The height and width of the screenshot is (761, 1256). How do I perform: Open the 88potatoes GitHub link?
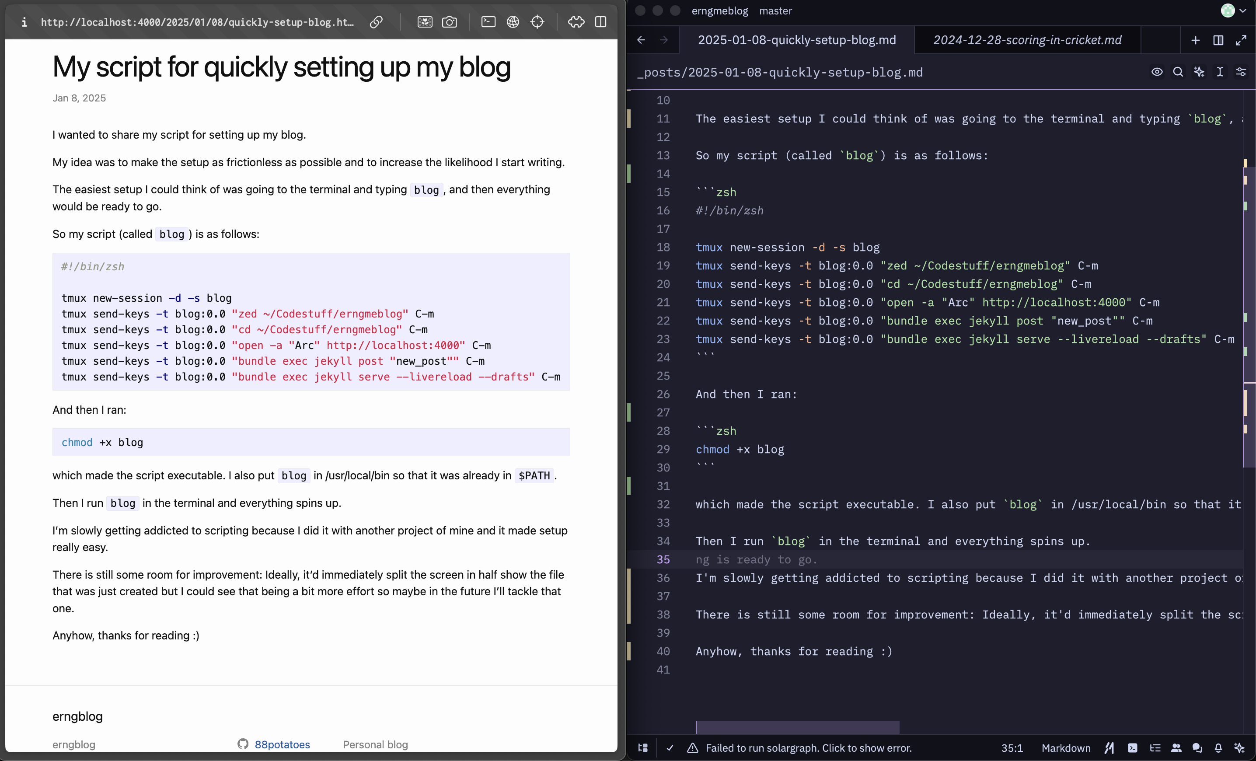point(282,744)
